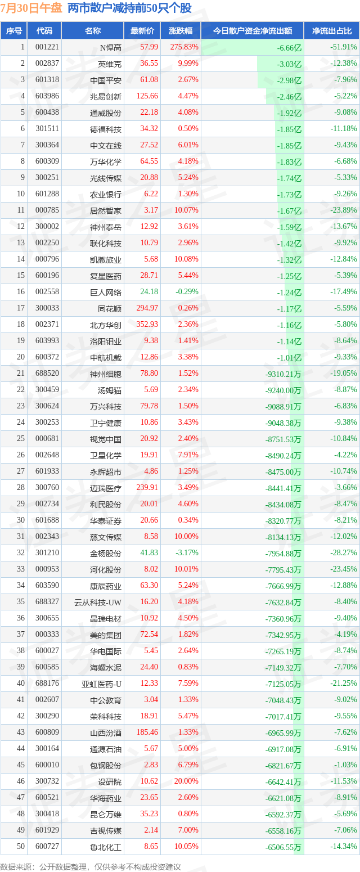Viewport: 360px width, 872px height.
Task: Click stock name 慈文传媒
Action: pyautogui.click(x=106, y=537)
